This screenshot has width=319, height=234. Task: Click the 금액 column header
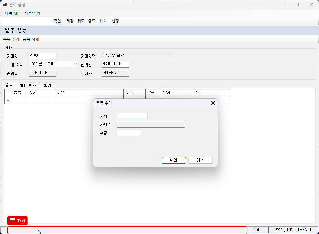(210, 92)
